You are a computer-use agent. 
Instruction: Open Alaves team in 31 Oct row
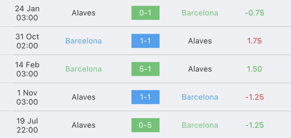[x=200, y=41]
